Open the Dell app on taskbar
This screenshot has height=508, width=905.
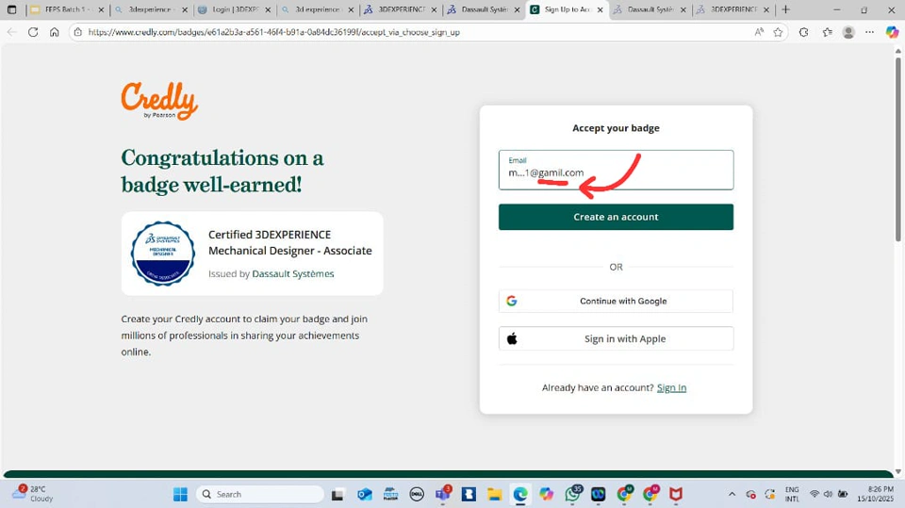pos(417,494)
